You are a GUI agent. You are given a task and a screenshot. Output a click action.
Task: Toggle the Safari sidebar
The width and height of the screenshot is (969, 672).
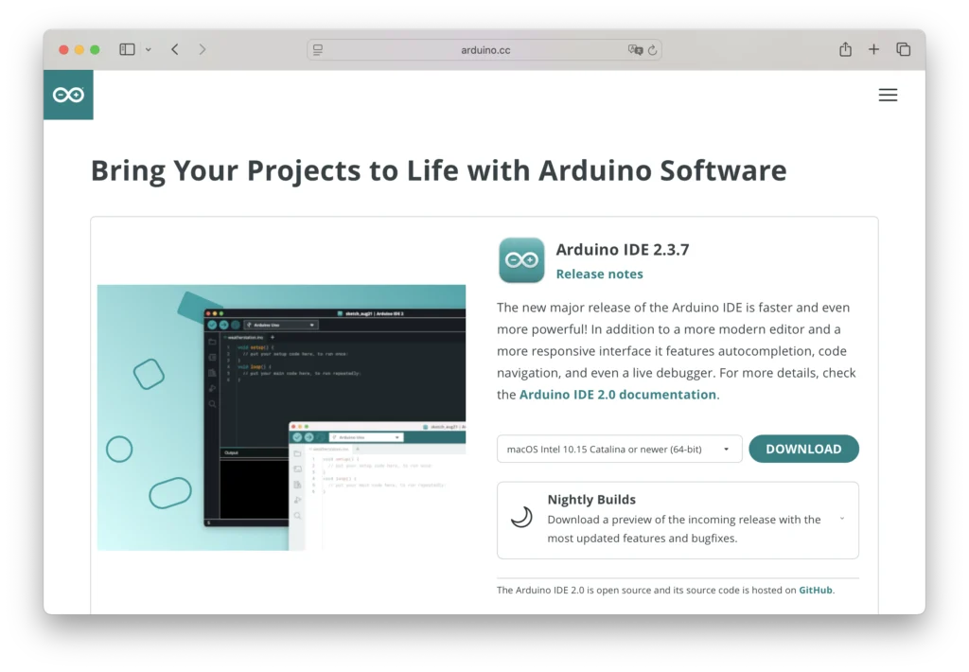(x=127, y=49)
